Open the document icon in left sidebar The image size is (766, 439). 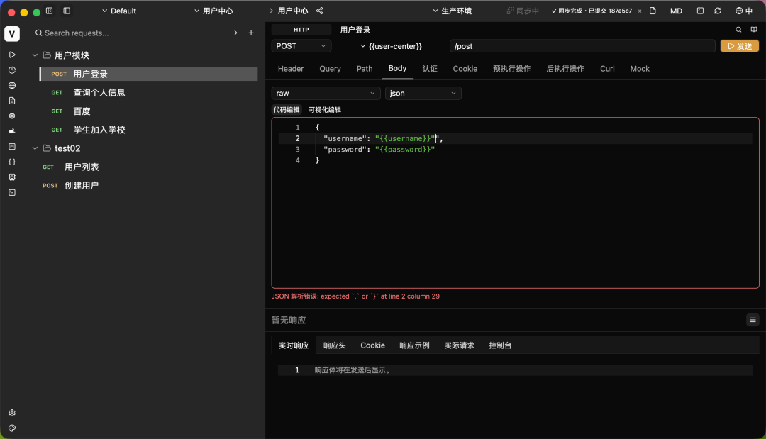[12, 101]
